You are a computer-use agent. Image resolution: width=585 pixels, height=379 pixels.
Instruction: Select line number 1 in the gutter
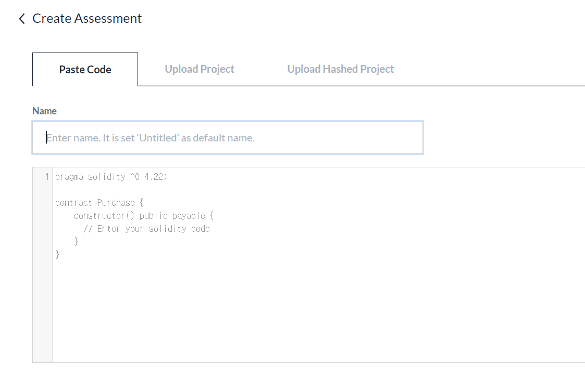tap(47, 177)
